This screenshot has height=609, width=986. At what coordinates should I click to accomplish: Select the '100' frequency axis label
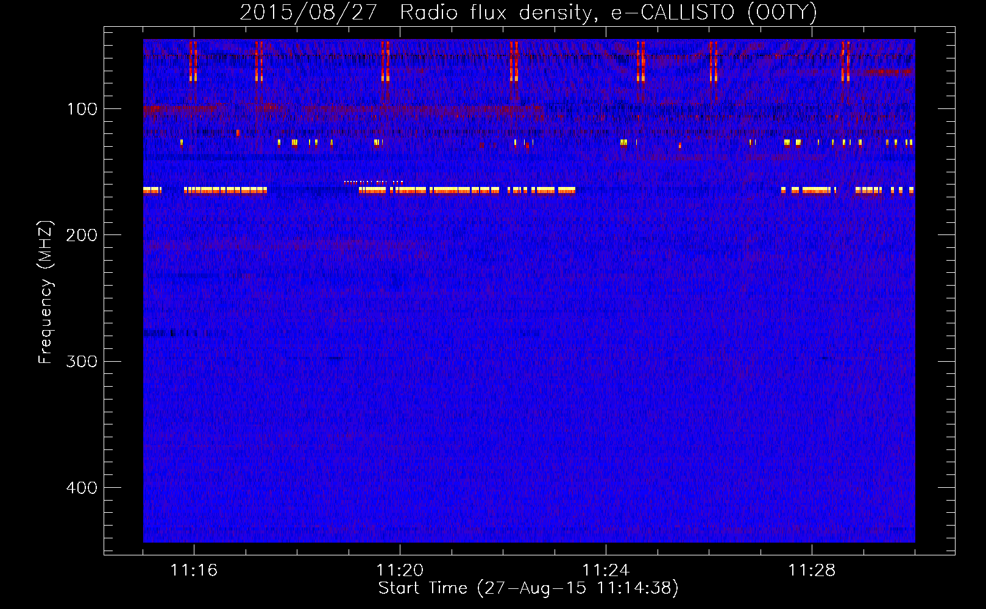(82, 109)
